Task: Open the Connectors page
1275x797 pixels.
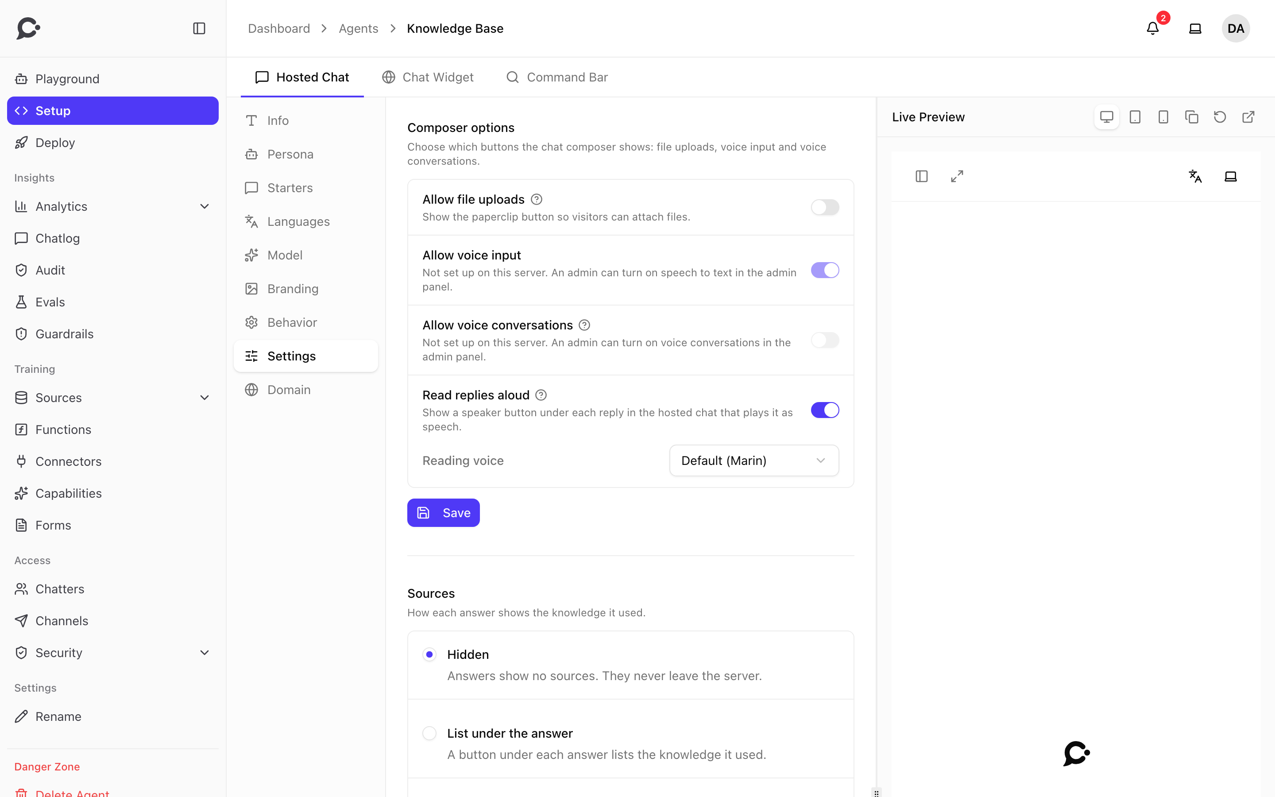Action: pos(113,461)
